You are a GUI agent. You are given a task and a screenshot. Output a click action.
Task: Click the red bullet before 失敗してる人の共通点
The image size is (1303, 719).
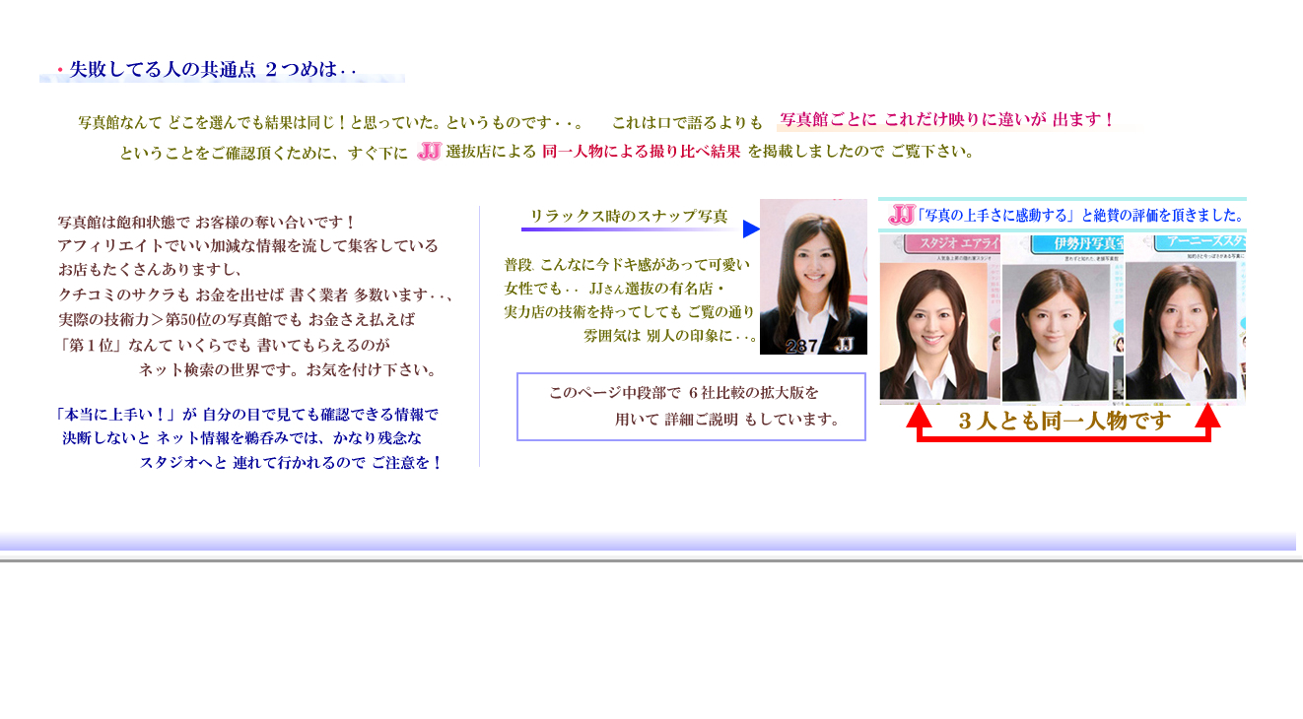[x=60, y=70]
